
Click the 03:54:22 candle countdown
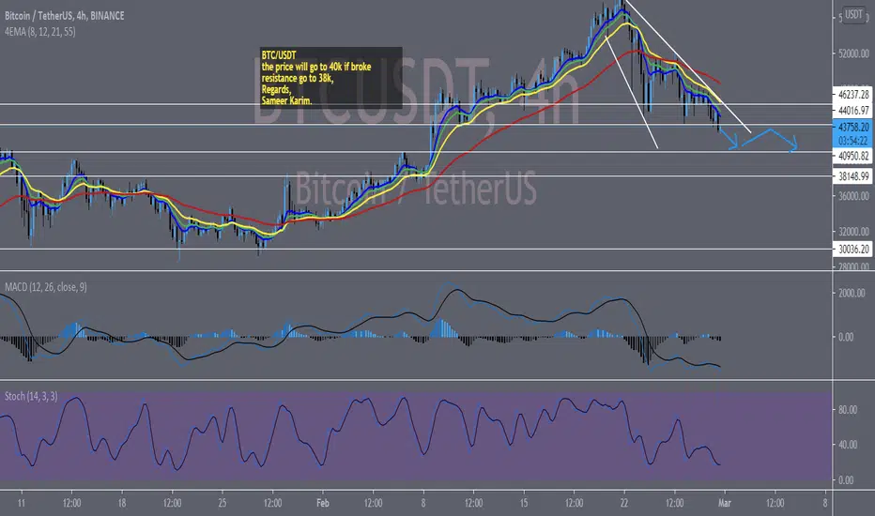852,140
